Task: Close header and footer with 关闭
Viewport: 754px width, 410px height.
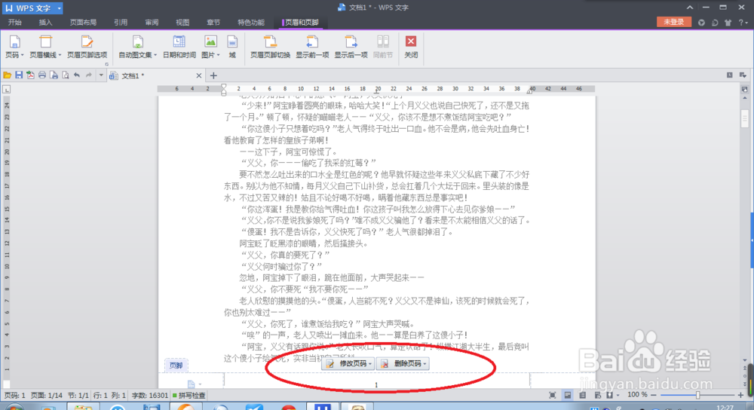Action: [x=411, y=47]
